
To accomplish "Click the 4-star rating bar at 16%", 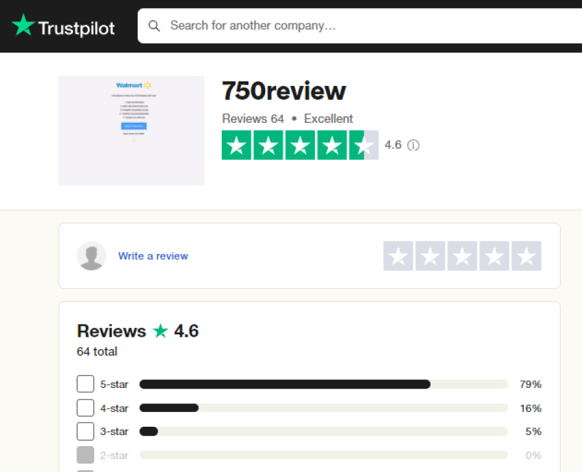I will [324, 408].
